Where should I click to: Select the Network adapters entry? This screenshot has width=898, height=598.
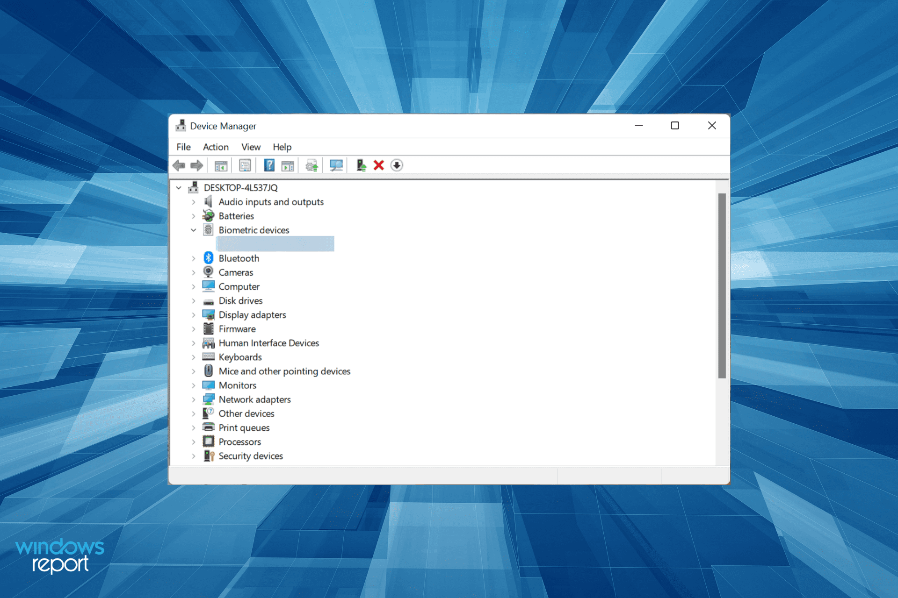tap(254, 399)
